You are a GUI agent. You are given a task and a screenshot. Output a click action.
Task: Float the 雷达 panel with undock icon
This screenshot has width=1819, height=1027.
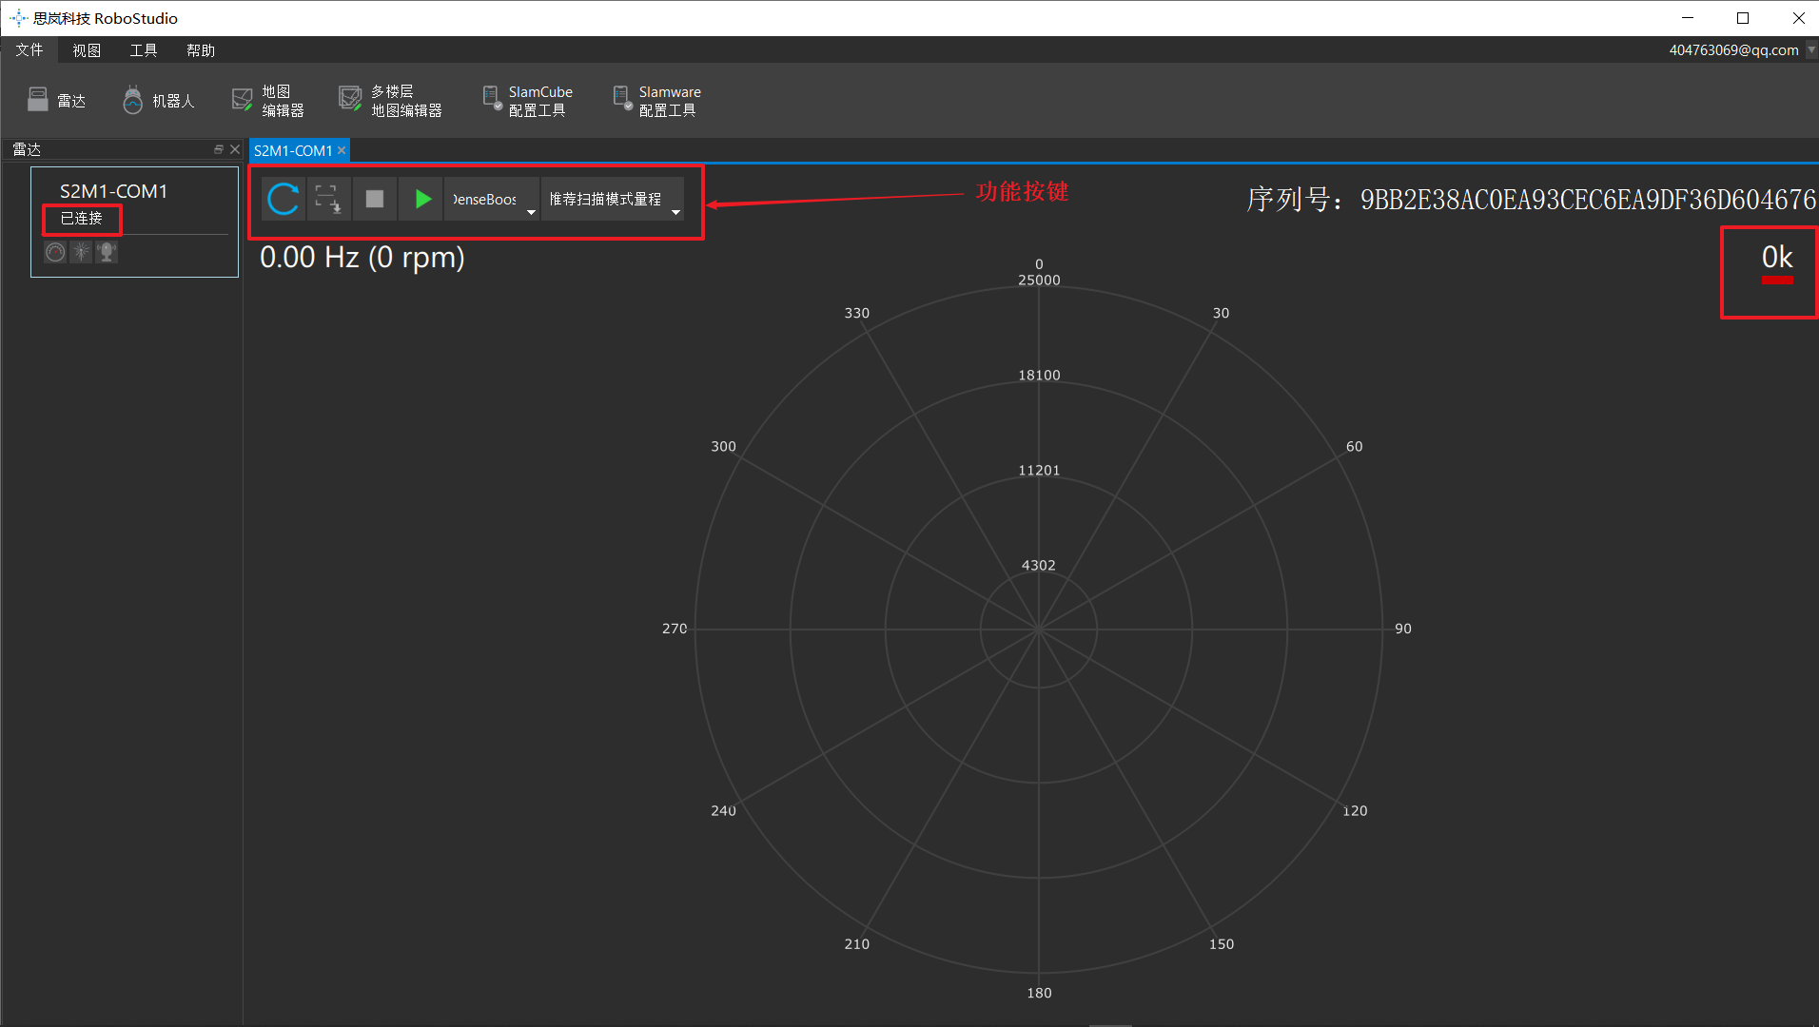point(219,149)
